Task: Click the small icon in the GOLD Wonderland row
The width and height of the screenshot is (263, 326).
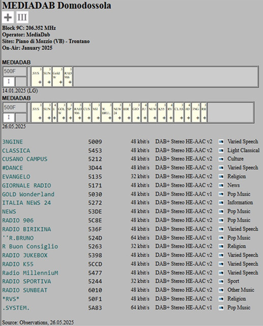Action: [221, 194]
